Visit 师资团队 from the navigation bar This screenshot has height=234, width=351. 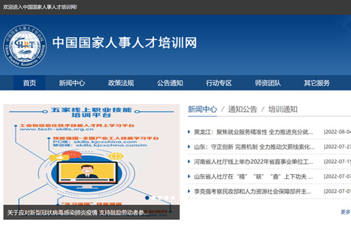pyautogui.click(x=268, y=83)
